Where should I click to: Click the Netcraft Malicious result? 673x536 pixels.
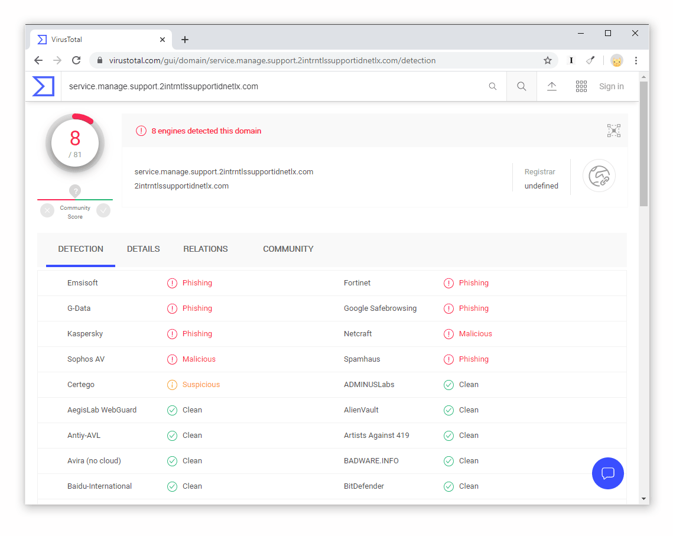tap(468, 333)
